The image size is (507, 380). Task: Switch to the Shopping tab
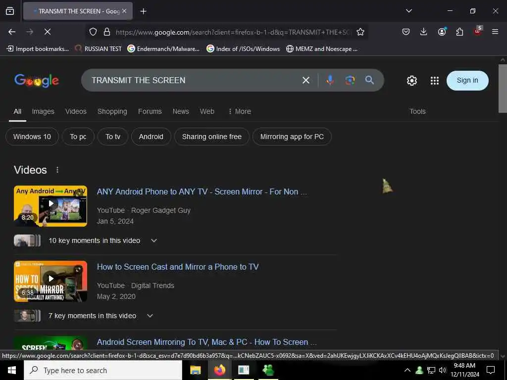point(112,111)
